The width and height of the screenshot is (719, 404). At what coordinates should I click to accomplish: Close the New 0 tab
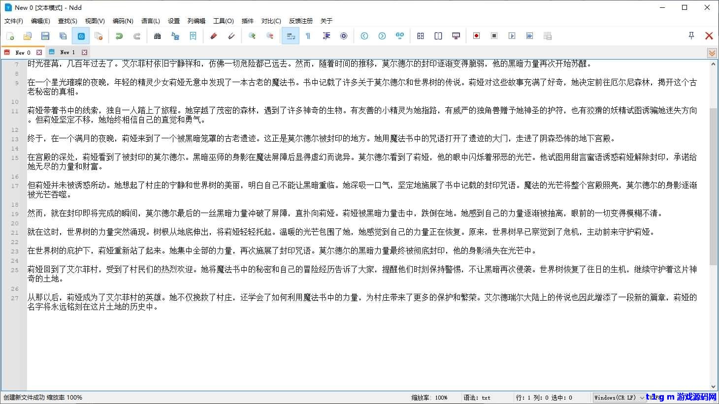39,52
